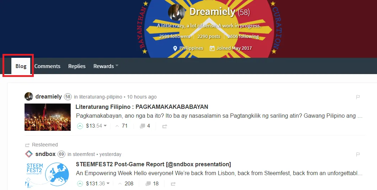377x190 pixels.
Task: Open comments on the post with 18 replies
Action: (152, 184)
